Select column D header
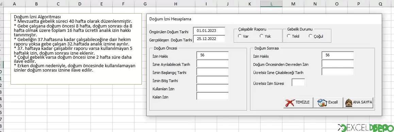 (80, 3)
